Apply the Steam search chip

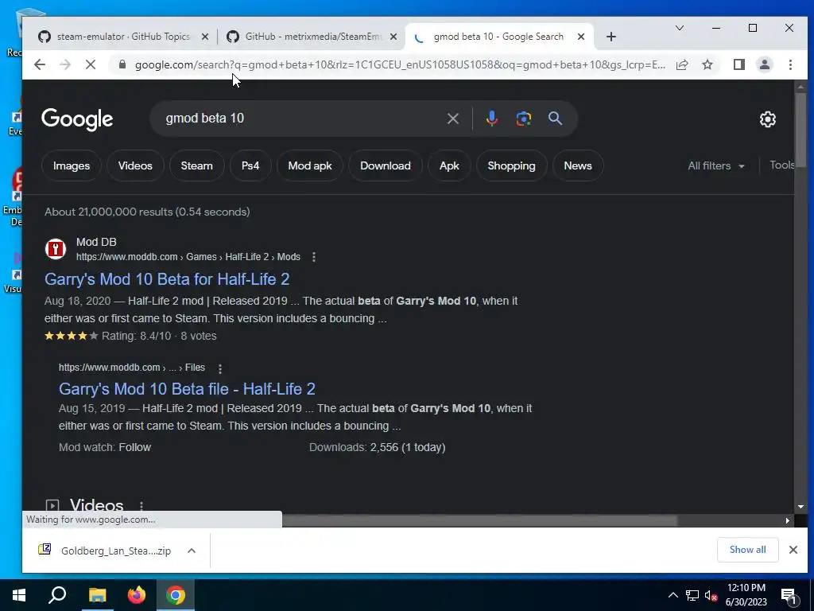pyautogui.click(x=197, y=165)
